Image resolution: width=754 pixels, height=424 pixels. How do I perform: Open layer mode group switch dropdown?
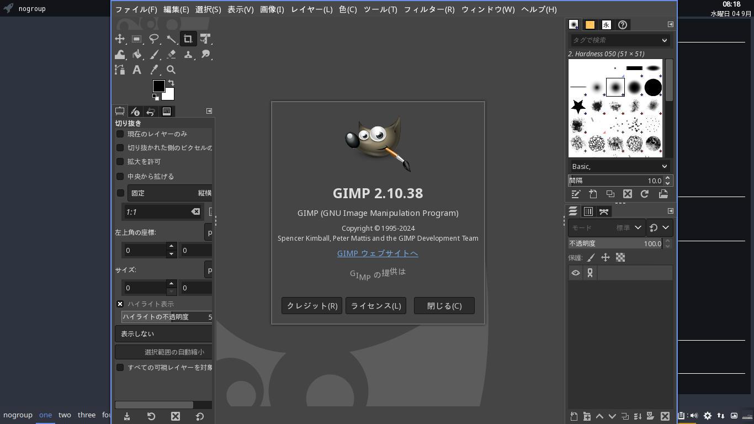click(x=660, y=227)
